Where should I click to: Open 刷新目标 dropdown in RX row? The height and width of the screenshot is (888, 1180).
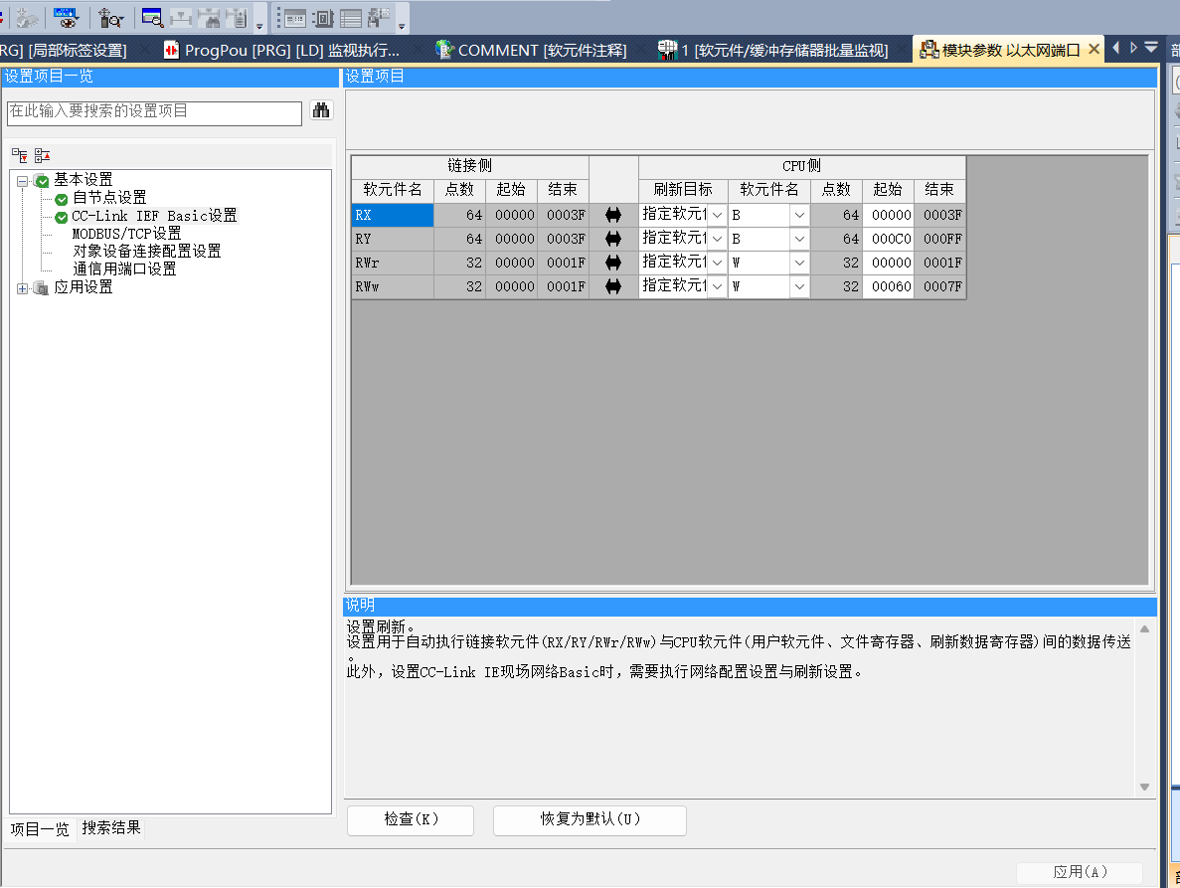point(717,215)
